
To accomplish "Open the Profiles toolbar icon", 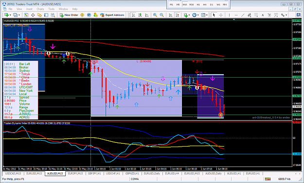I will click(15, 15).
